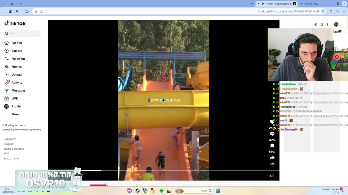348x195 pixels.
Task: Expand the tab search dropdown
Action: click(x=344, y=4)
